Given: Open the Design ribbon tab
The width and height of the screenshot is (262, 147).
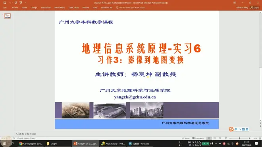Looking at the screenshot, I should (x=34, y=8).
